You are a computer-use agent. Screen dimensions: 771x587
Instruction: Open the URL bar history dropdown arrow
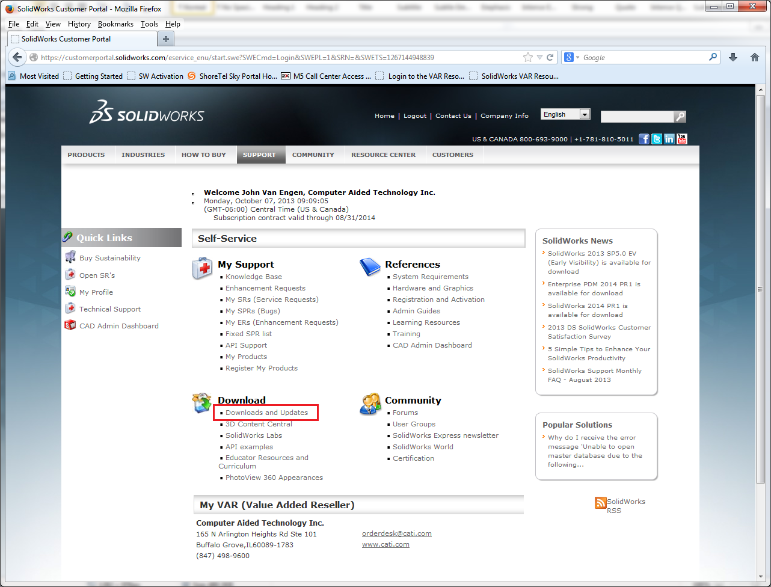(x=539, y=58)
